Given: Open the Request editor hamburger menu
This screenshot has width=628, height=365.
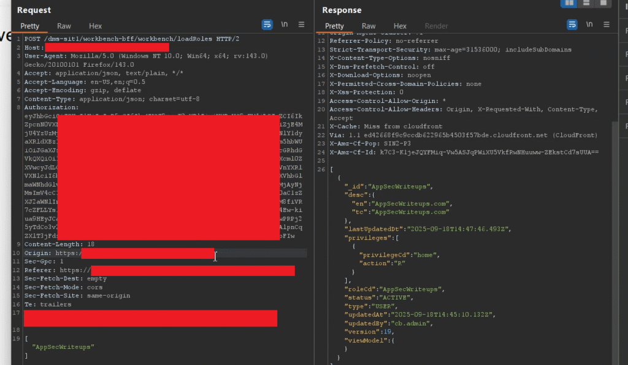Looking at the screenshot, I should (301, 25).
